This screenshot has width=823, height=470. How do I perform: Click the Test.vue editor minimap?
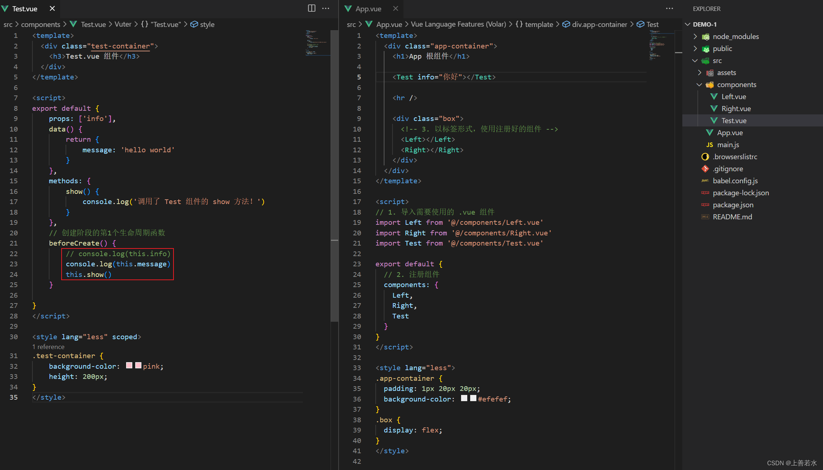[317, 43]
